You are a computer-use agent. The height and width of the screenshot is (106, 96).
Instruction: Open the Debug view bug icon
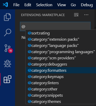pos(8,64)
